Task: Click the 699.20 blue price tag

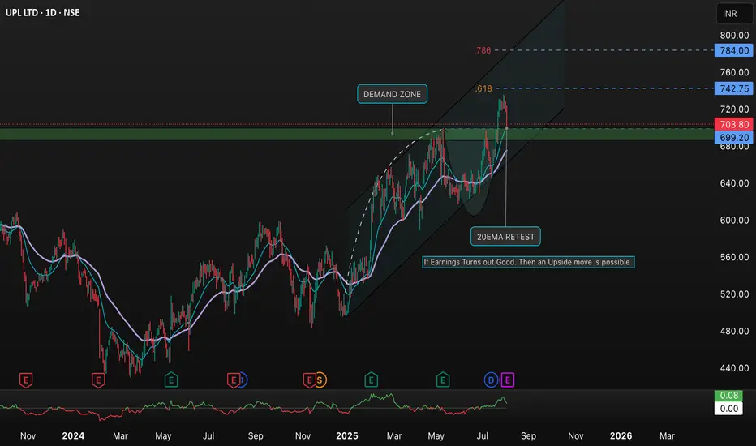Action: [x=734, y=137]
